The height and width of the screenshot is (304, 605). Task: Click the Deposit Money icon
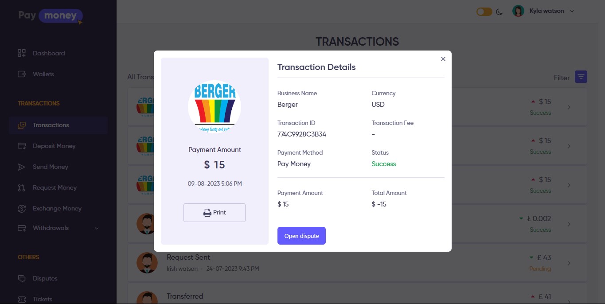click(x=22, y=146)
